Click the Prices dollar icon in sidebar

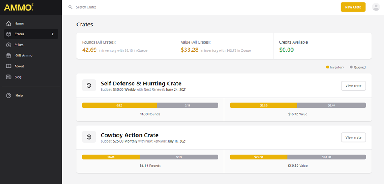point(9,45)
